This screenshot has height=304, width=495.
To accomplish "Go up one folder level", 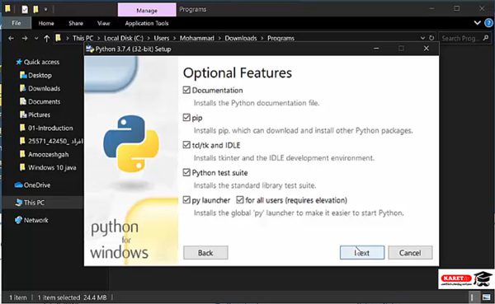I will (47, 39).
